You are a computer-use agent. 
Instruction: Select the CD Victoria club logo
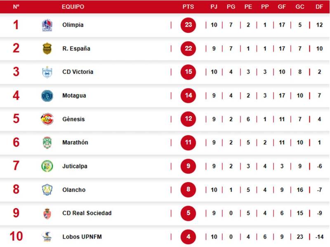tap(47, 72)
